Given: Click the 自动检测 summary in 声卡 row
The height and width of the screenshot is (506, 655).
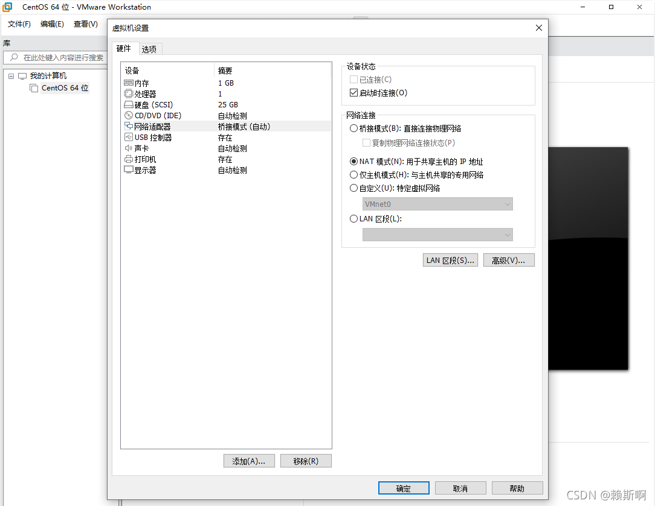Looking at the screenshot, I should [233, 148].
